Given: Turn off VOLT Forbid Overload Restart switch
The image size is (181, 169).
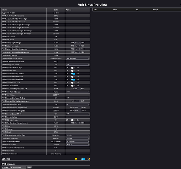Looking at the screenshot, I should point(73,79).
